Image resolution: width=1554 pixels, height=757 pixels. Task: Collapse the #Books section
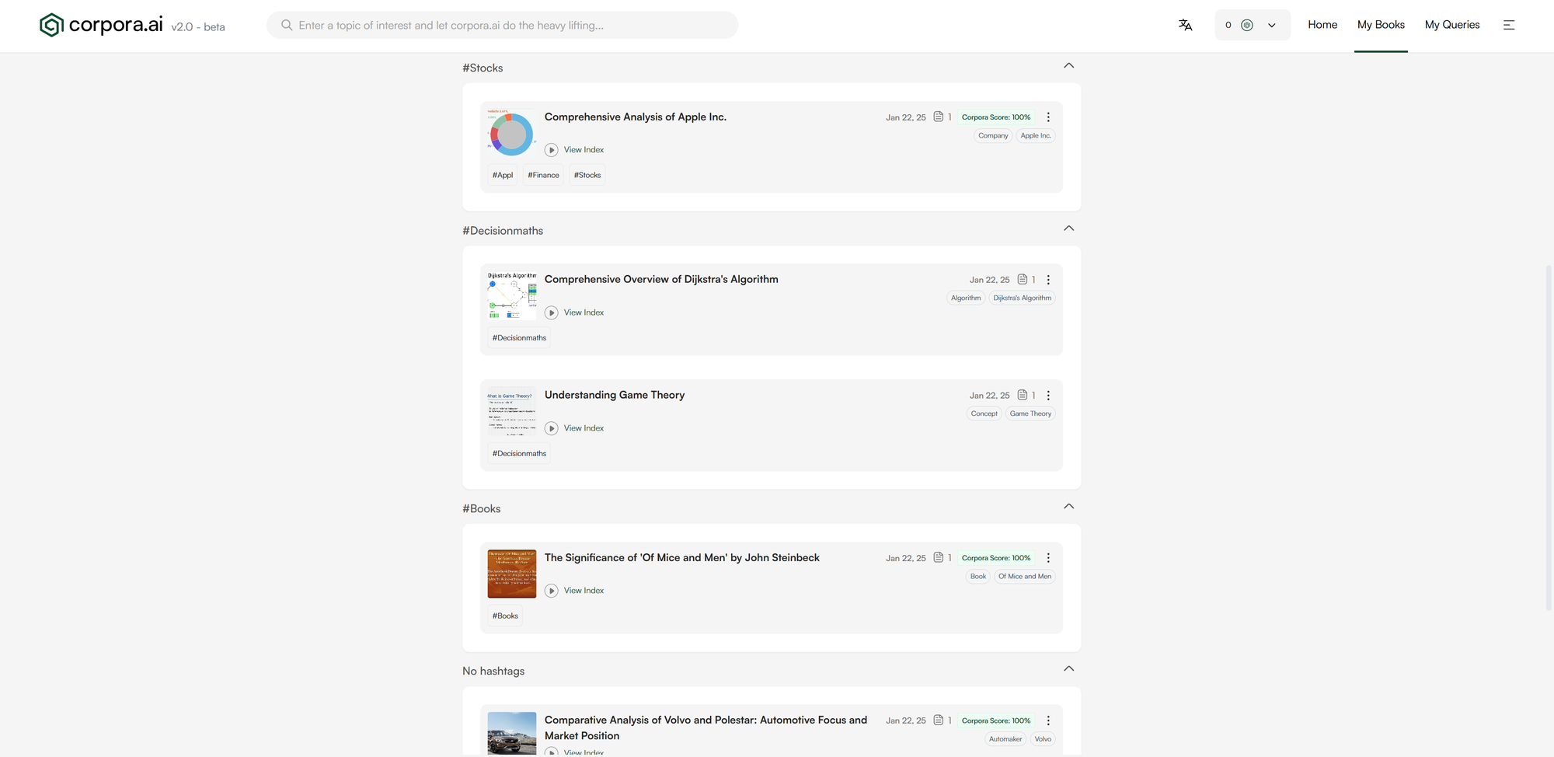(x=1068, y=507)
